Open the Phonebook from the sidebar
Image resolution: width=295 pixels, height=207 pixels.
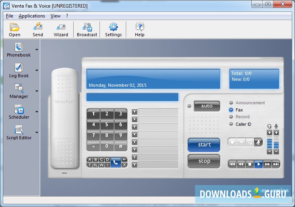[19, 50]
